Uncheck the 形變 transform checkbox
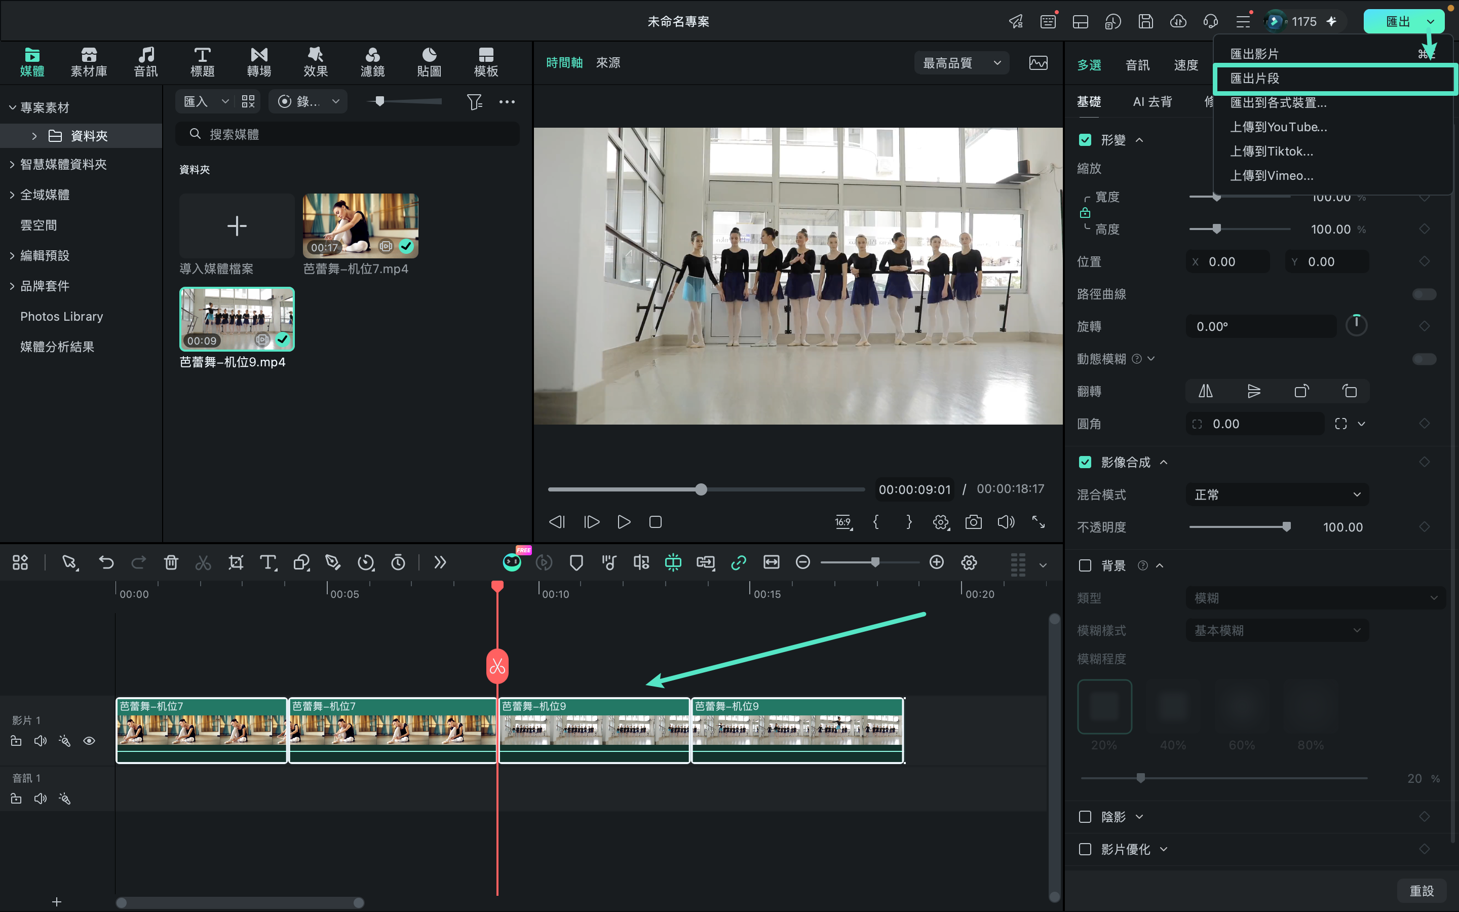The image size is (1459, 912). coord(1085,140)
